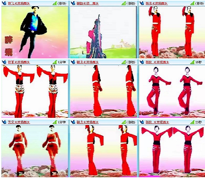Click the bird icon in the 天天 video header

4,122
